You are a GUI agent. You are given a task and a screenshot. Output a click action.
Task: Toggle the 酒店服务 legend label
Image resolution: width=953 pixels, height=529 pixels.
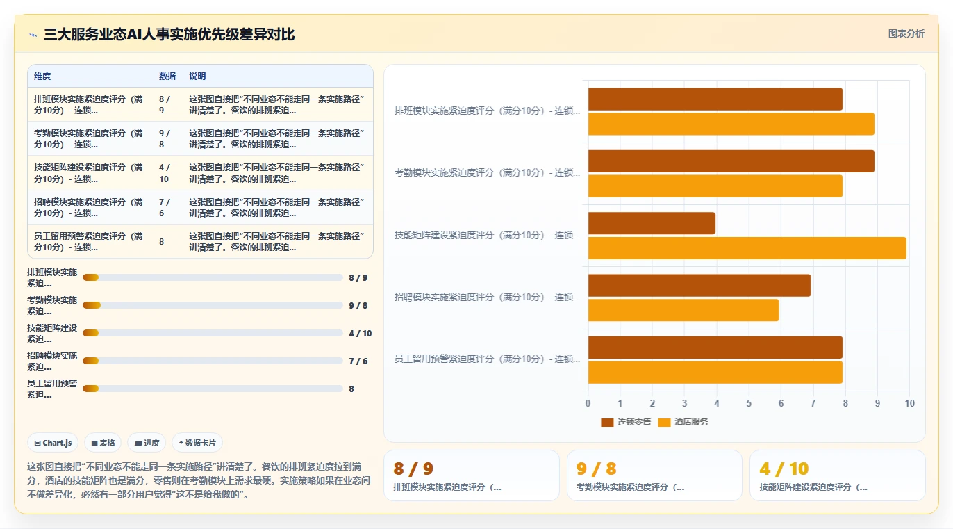691,422
